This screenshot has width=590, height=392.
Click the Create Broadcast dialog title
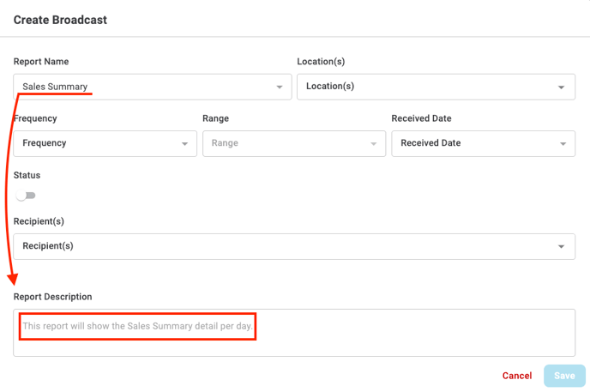60,20
